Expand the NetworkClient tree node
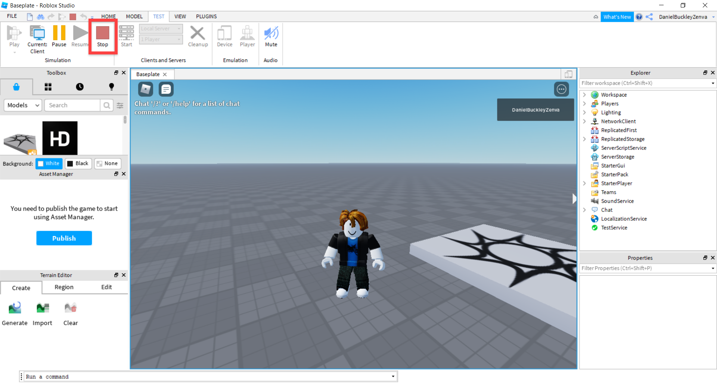Screen dimensions: 717x384 (584, 121)
